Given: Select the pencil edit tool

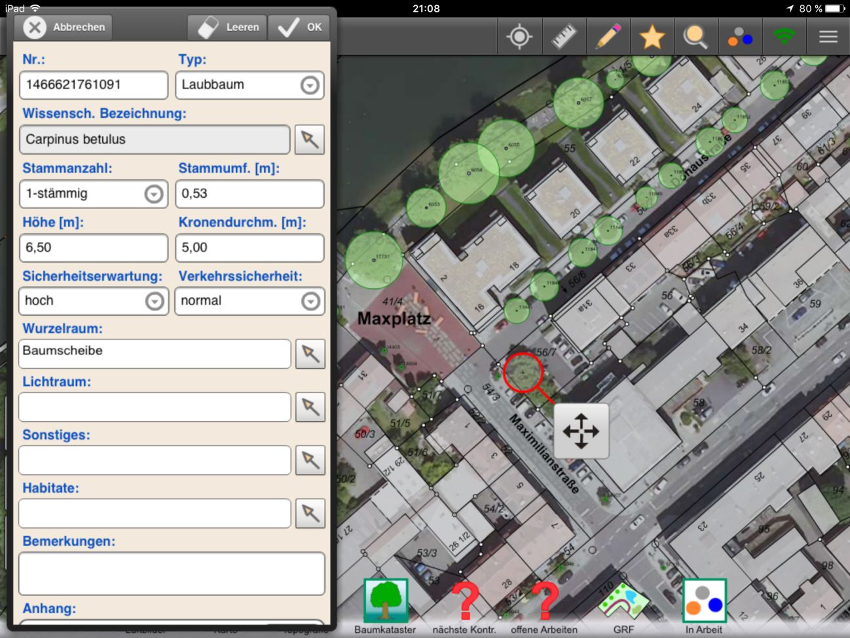Looking at the screenshot, I should 608,37.
